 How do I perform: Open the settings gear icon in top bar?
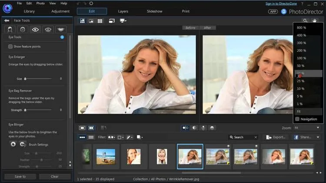pyautogui.click(x=90, y=3)
